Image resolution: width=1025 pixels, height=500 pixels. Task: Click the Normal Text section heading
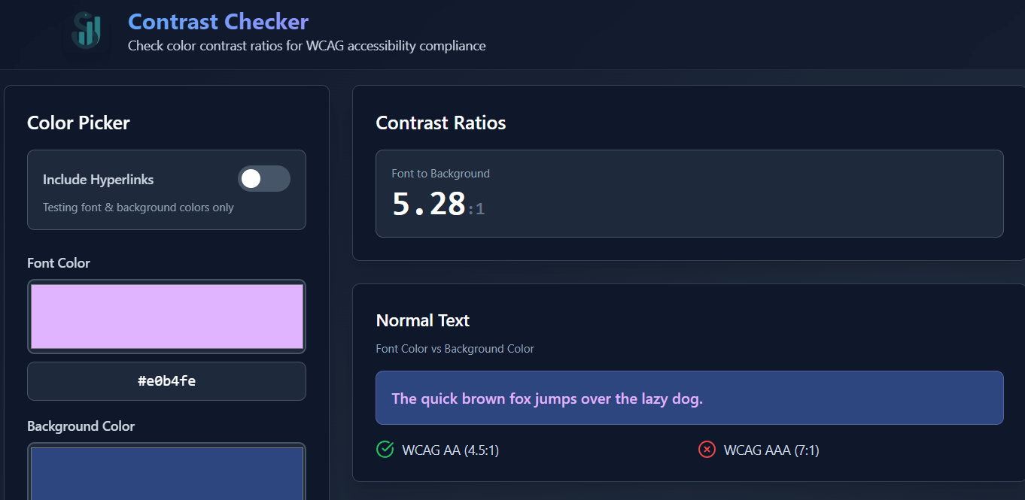tap(422, 321)
